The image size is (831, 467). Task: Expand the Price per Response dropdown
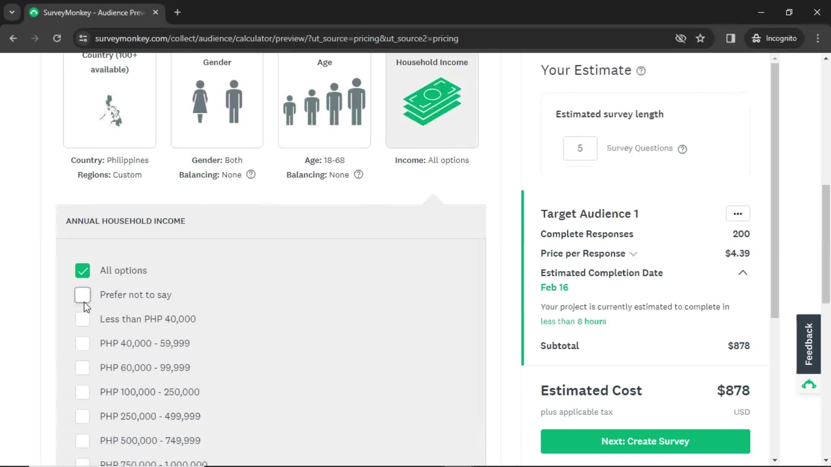632,254
